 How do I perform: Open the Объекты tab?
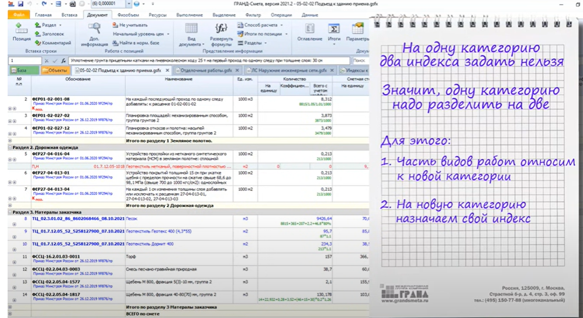[55, 70]
